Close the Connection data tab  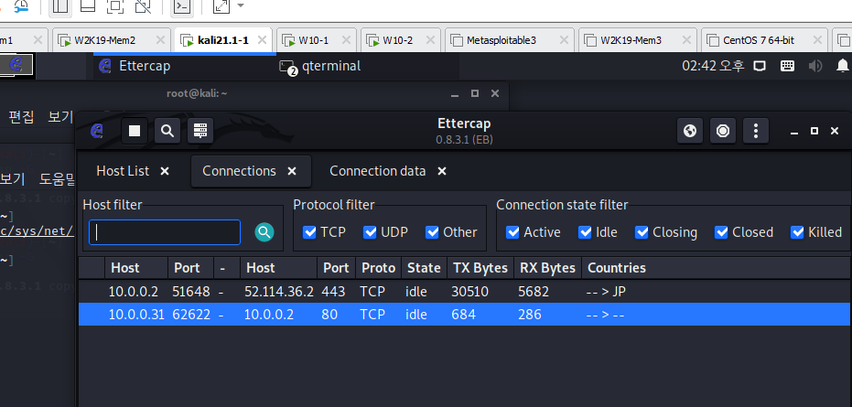(x=442, y=171)
